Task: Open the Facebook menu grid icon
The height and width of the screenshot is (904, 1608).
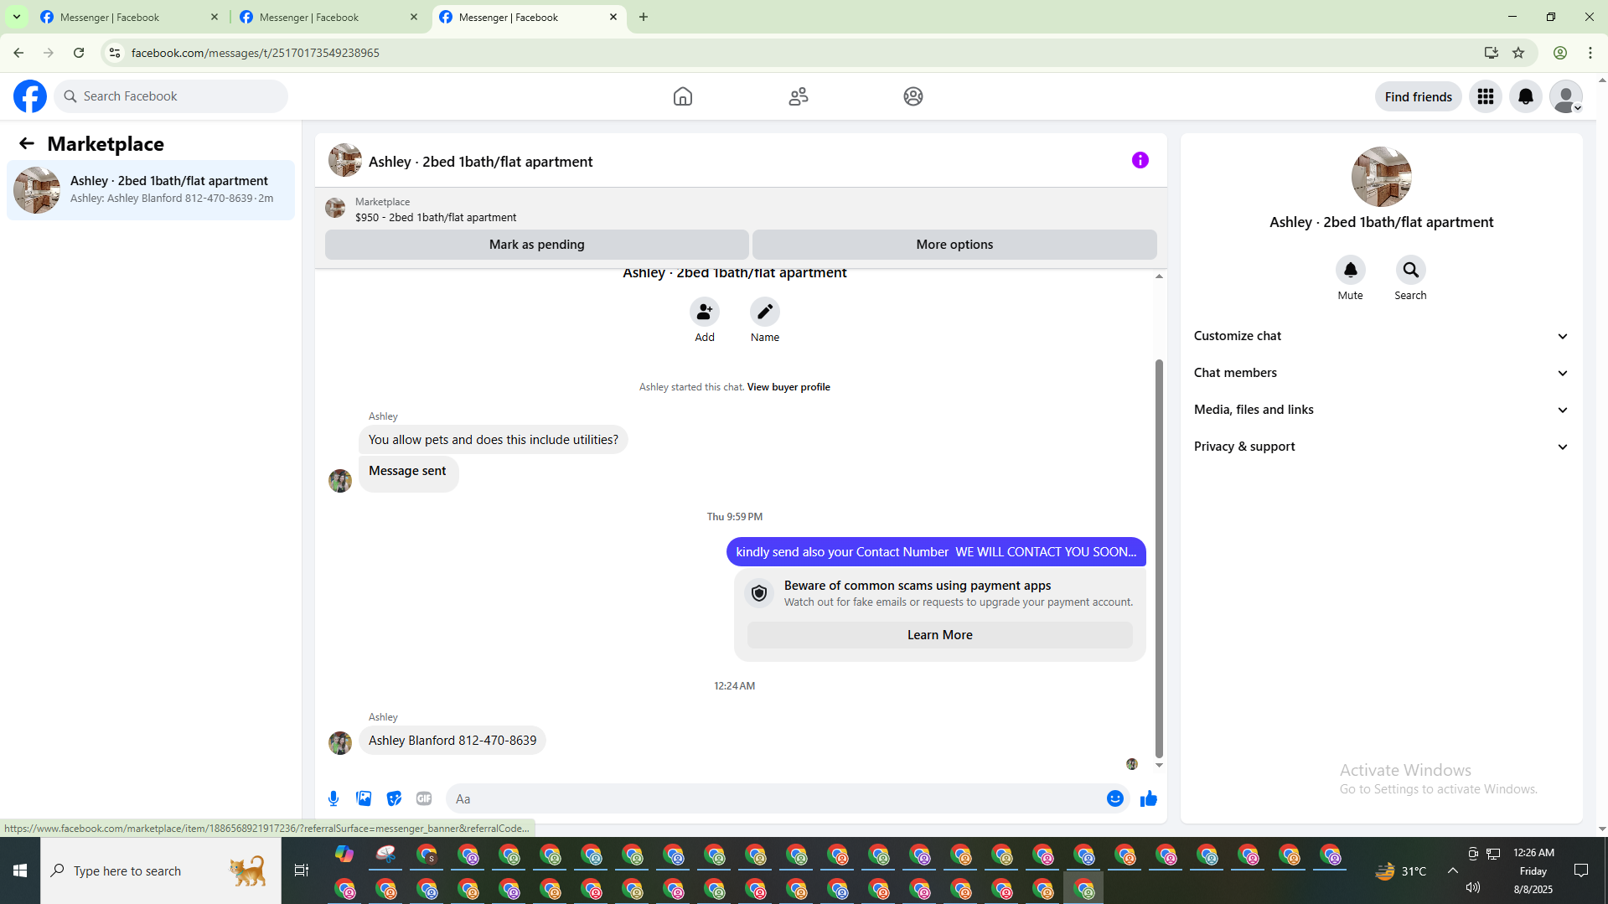Action: pyautogui.click(x=1486, y=96)
